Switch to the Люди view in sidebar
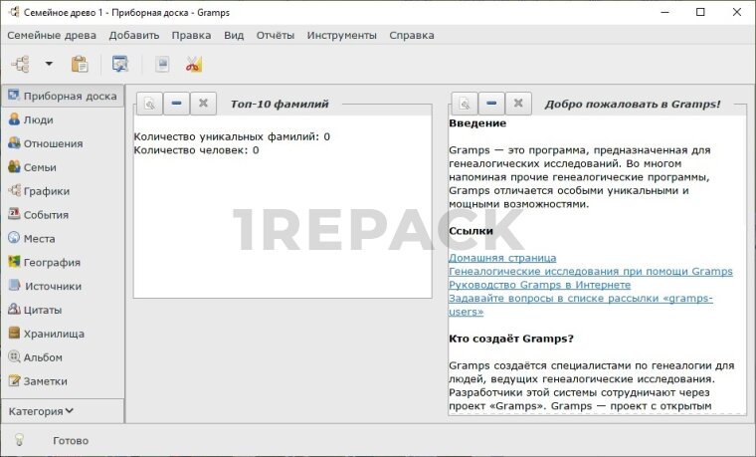Image resolution: width=756 pixels, height=457 pixels. (39, 119)
